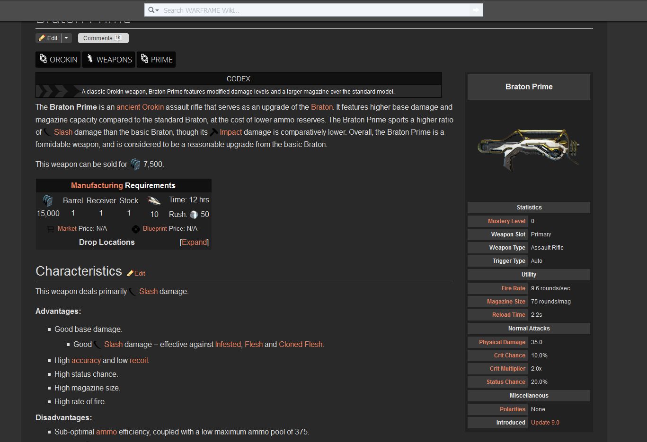Open the Comments section button
The image size is (647, 442).
point(103,38)
